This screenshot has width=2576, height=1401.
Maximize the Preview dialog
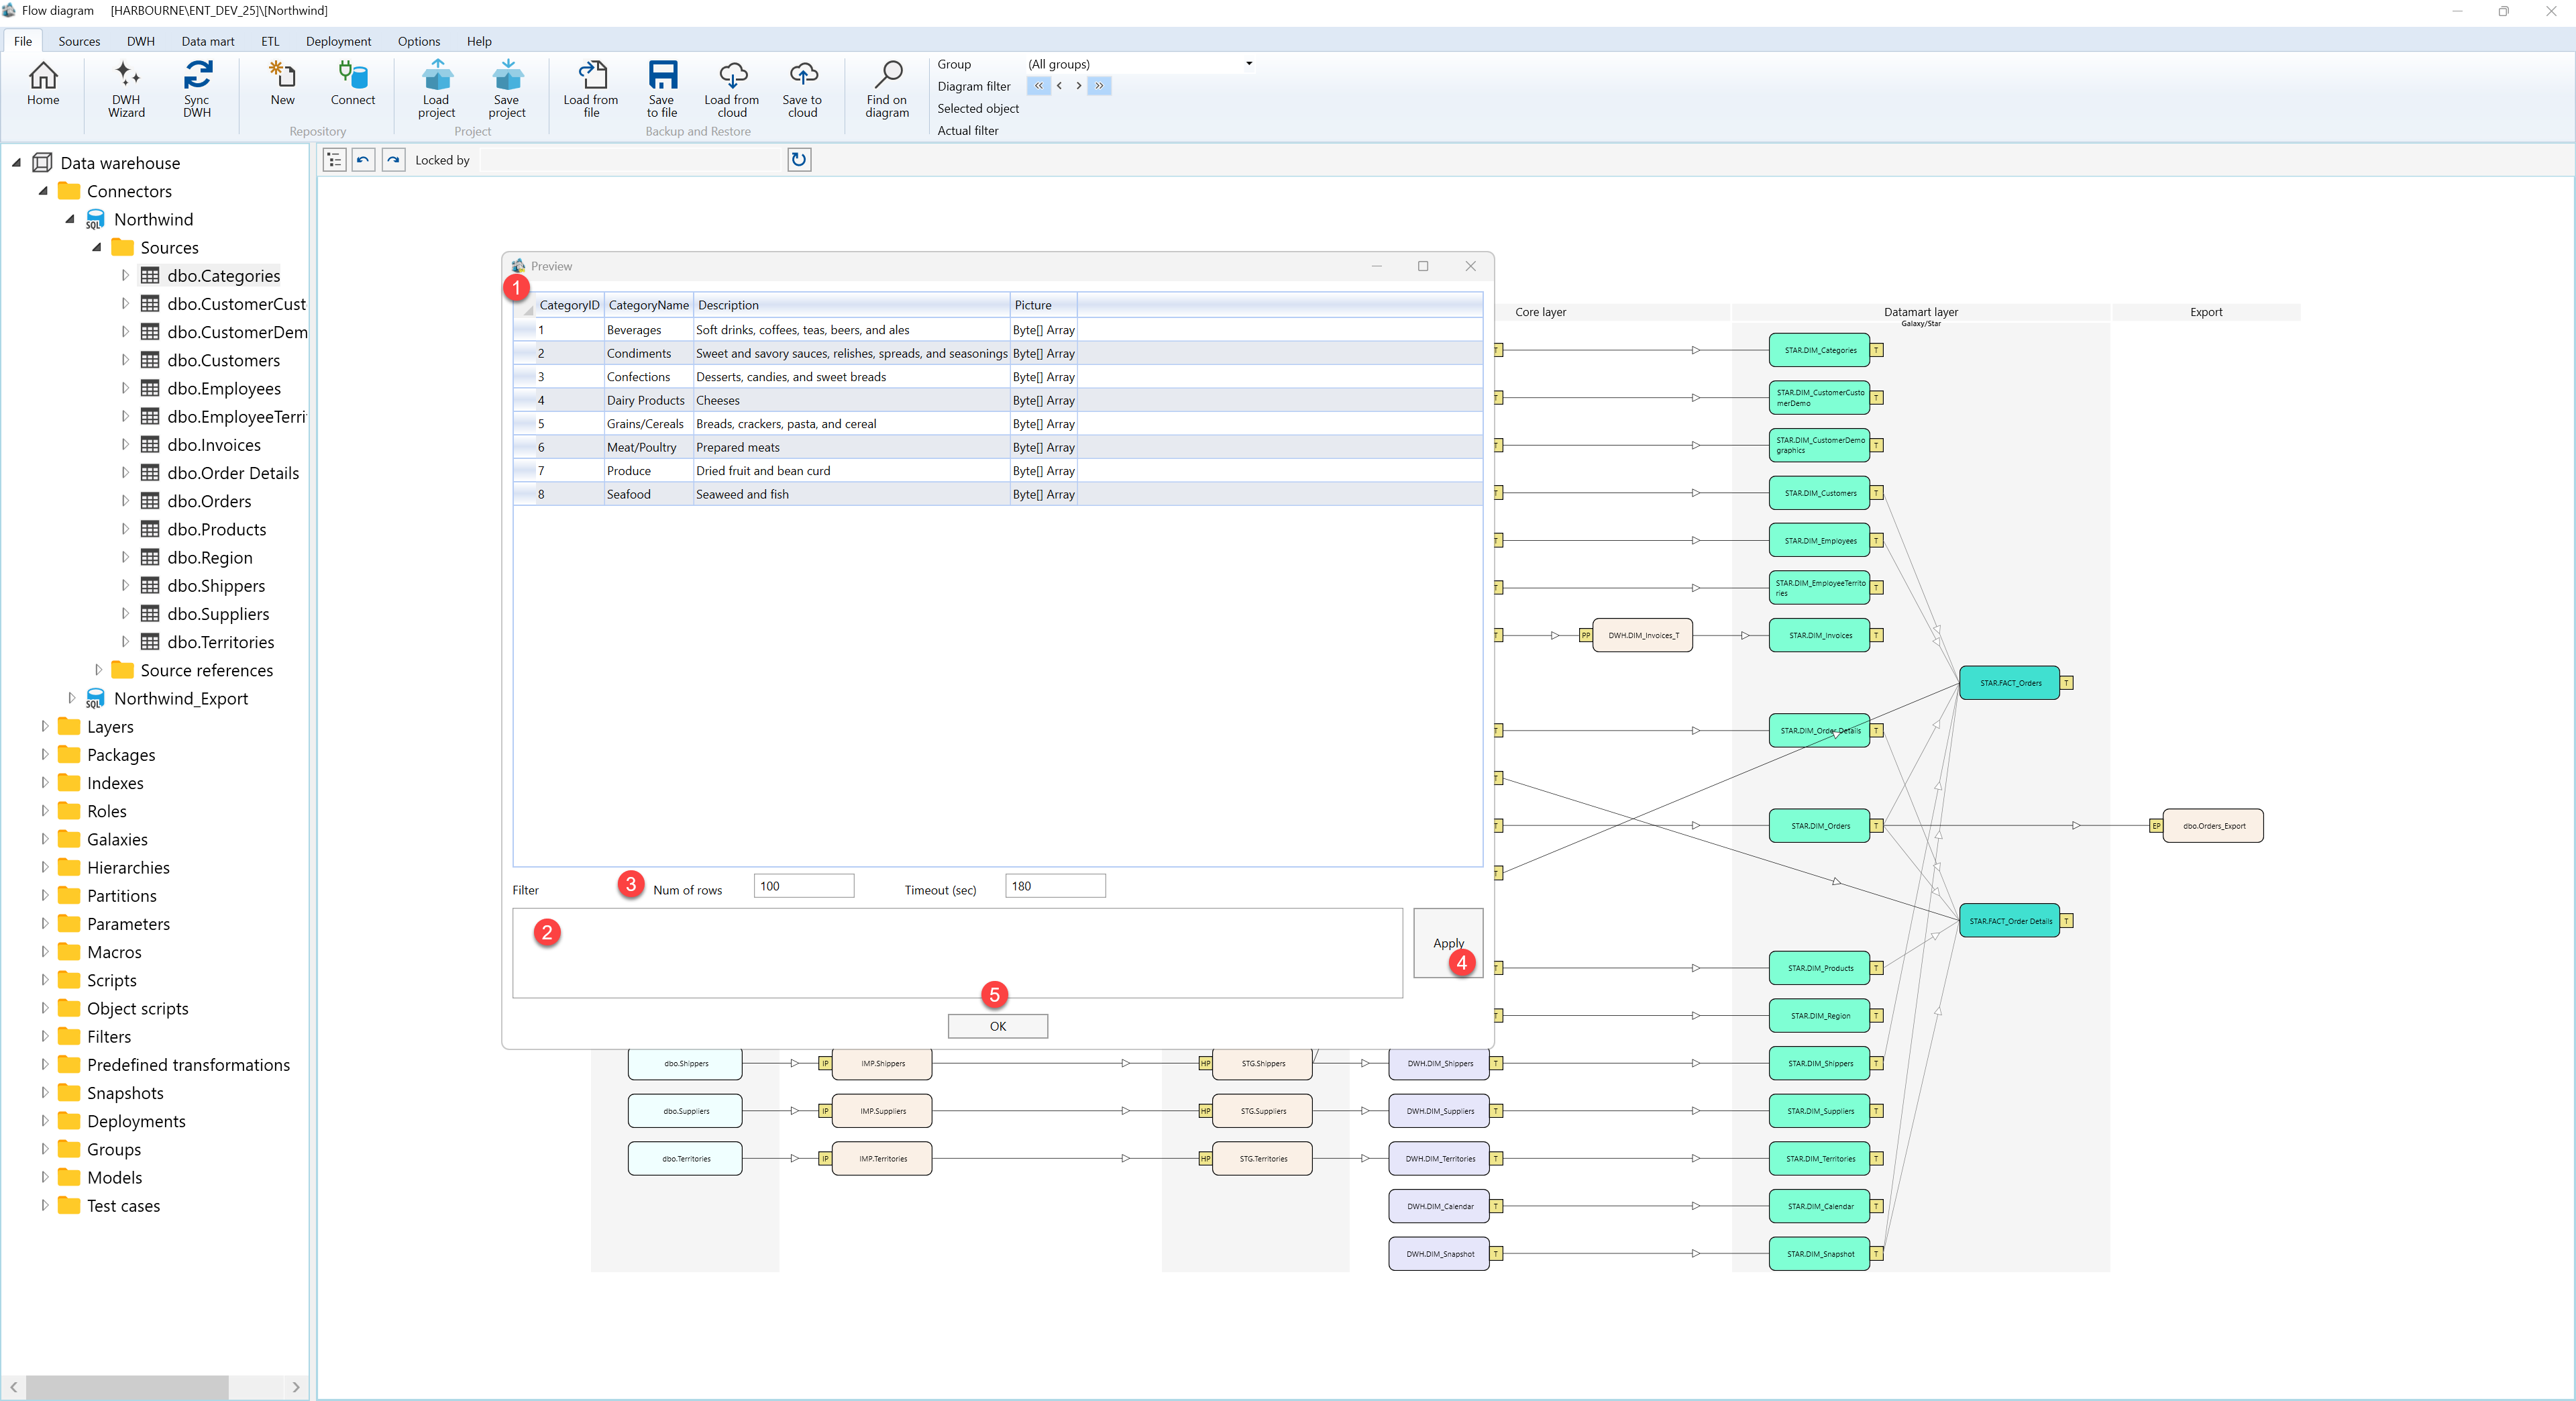pyautogui.click(x=1423, y=266)
